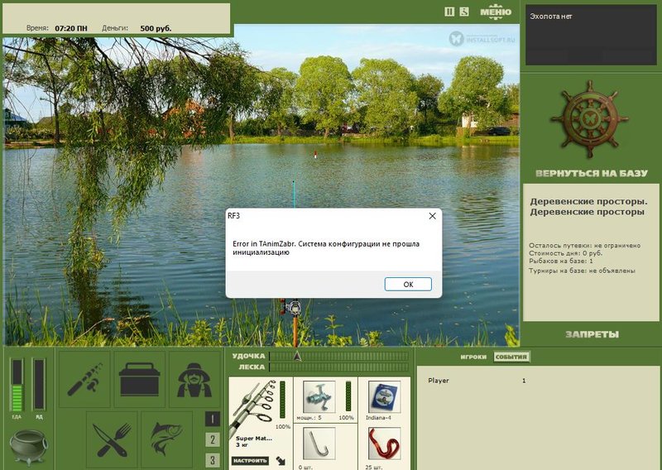Switch to rod slot 3
Screen dimensions: 662x470
point(213,460)
